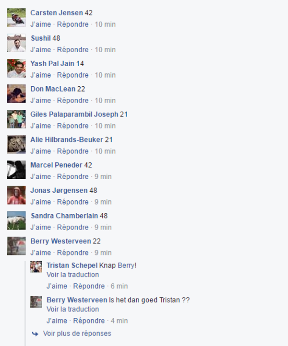
Task: Show translation of Berry Westerveen's reply
Action: point(72,309)
